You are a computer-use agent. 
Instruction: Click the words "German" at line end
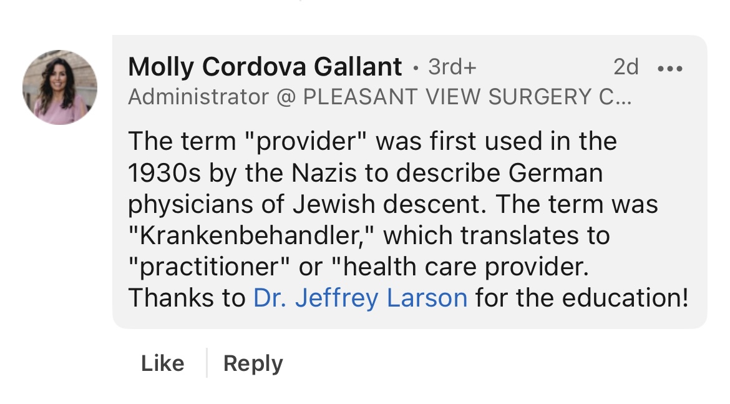click(556, 173)
